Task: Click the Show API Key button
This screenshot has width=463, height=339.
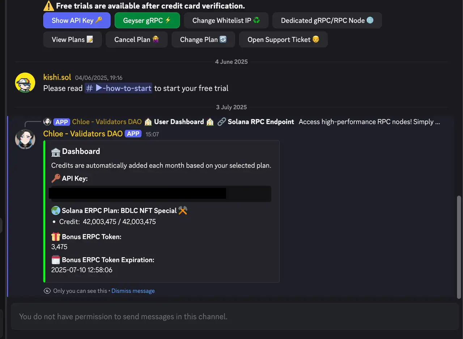Action: point(77,20)
